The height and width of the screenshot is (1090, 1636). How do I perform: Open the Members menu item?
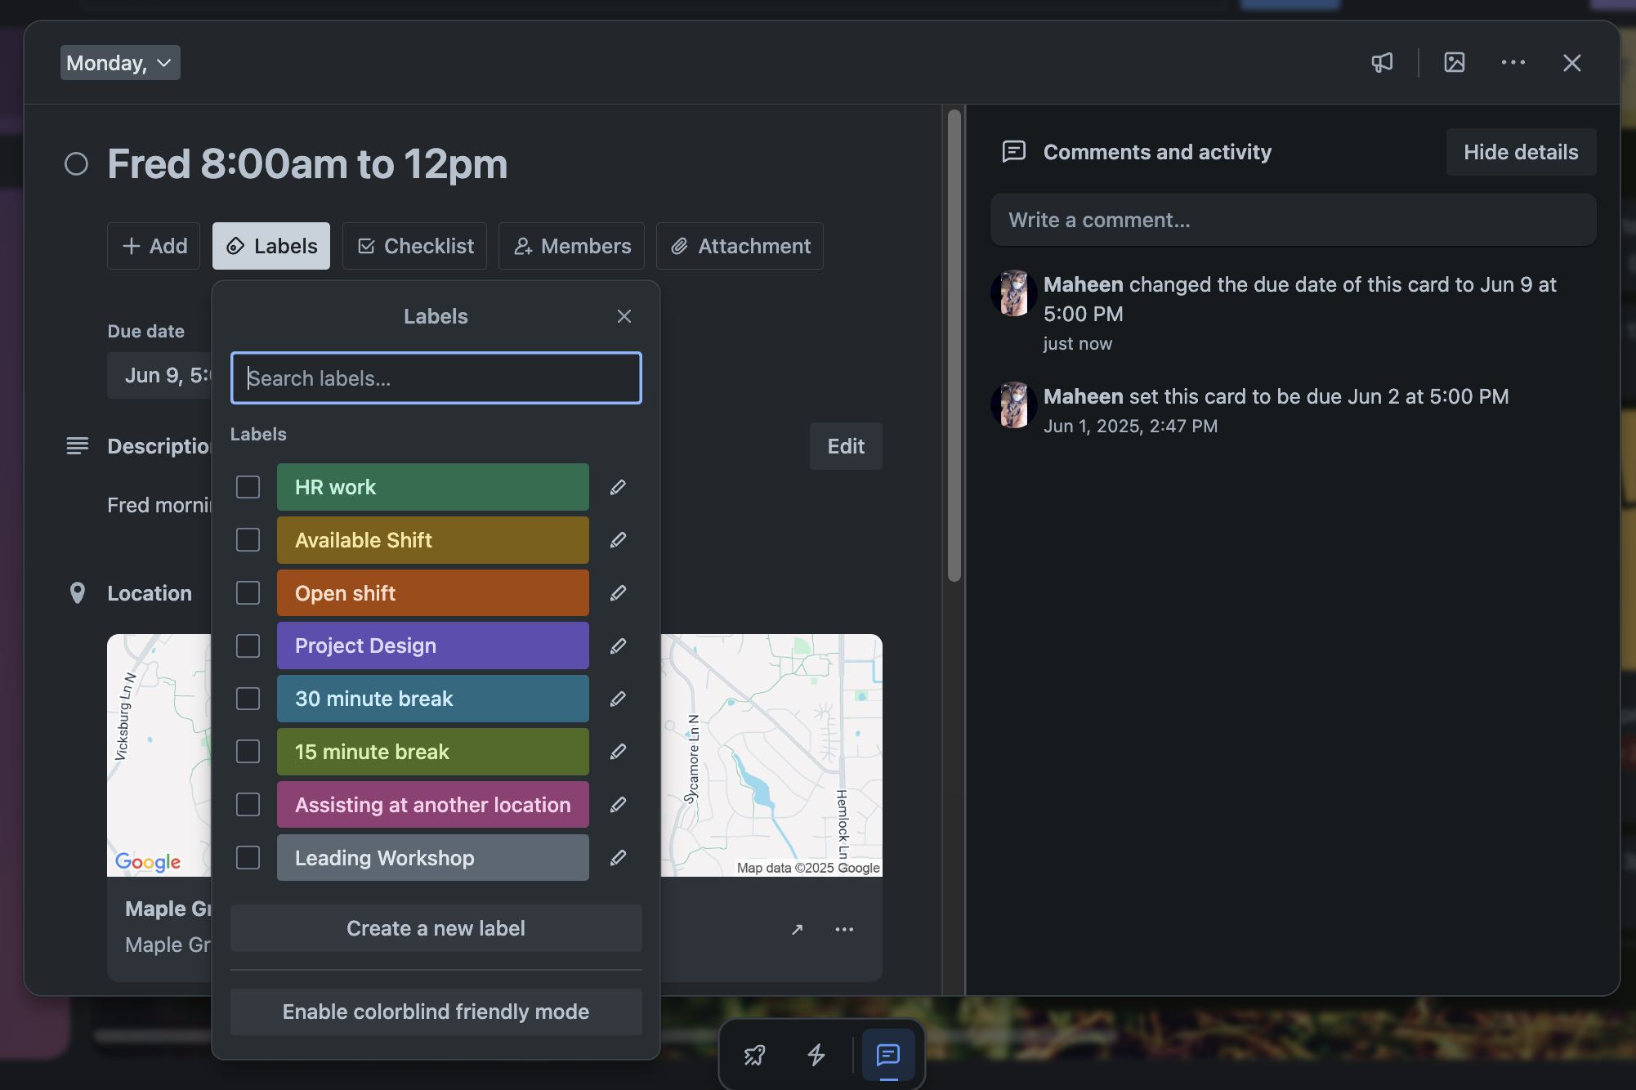[x=571, y=246]
